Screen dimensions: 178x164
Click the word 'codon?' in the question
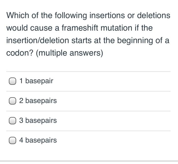pos(20,53)
